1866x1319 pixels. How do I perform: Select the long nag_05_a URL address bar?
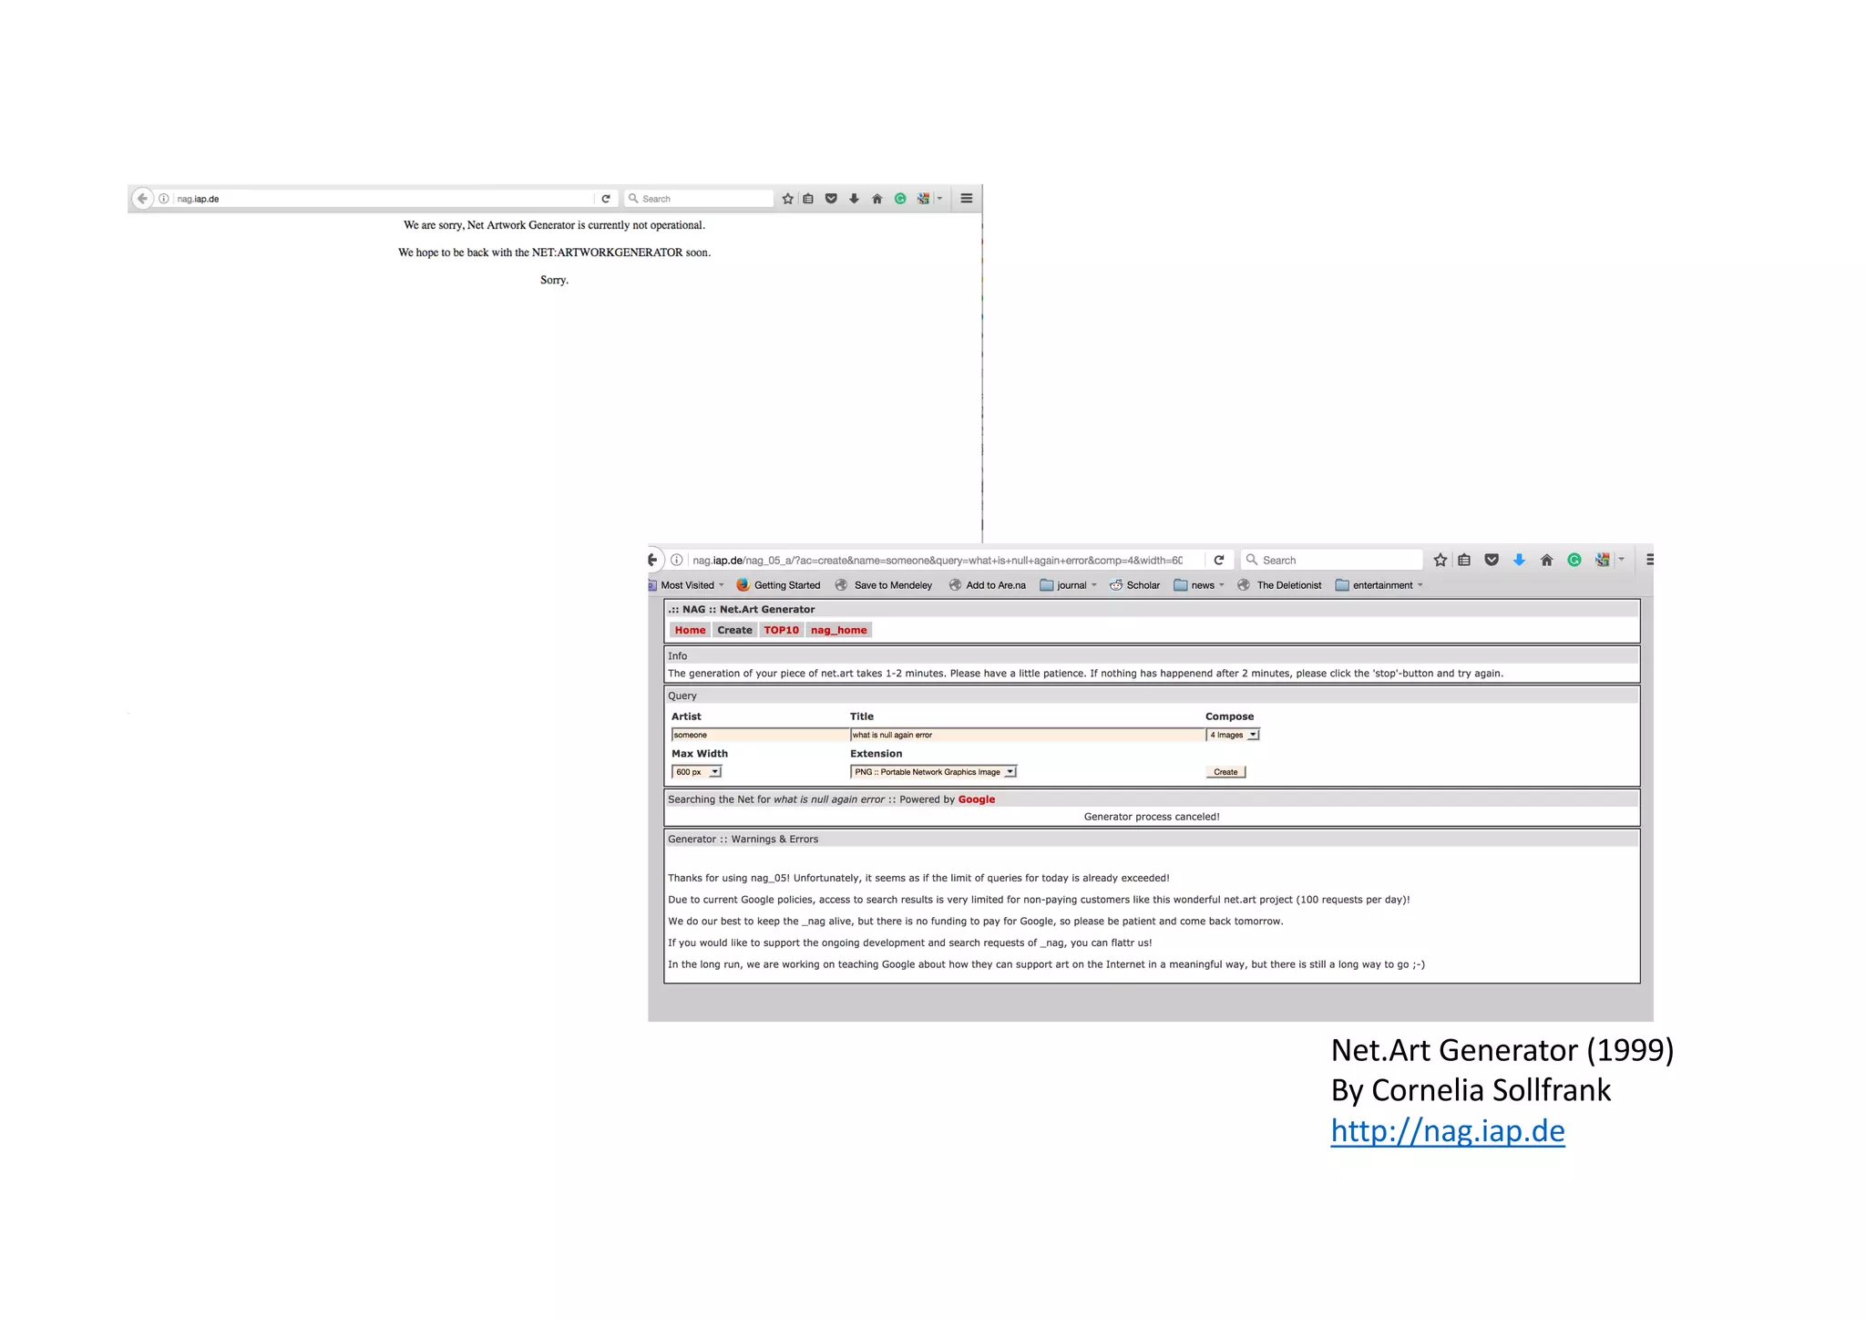[x=937, y=560]
